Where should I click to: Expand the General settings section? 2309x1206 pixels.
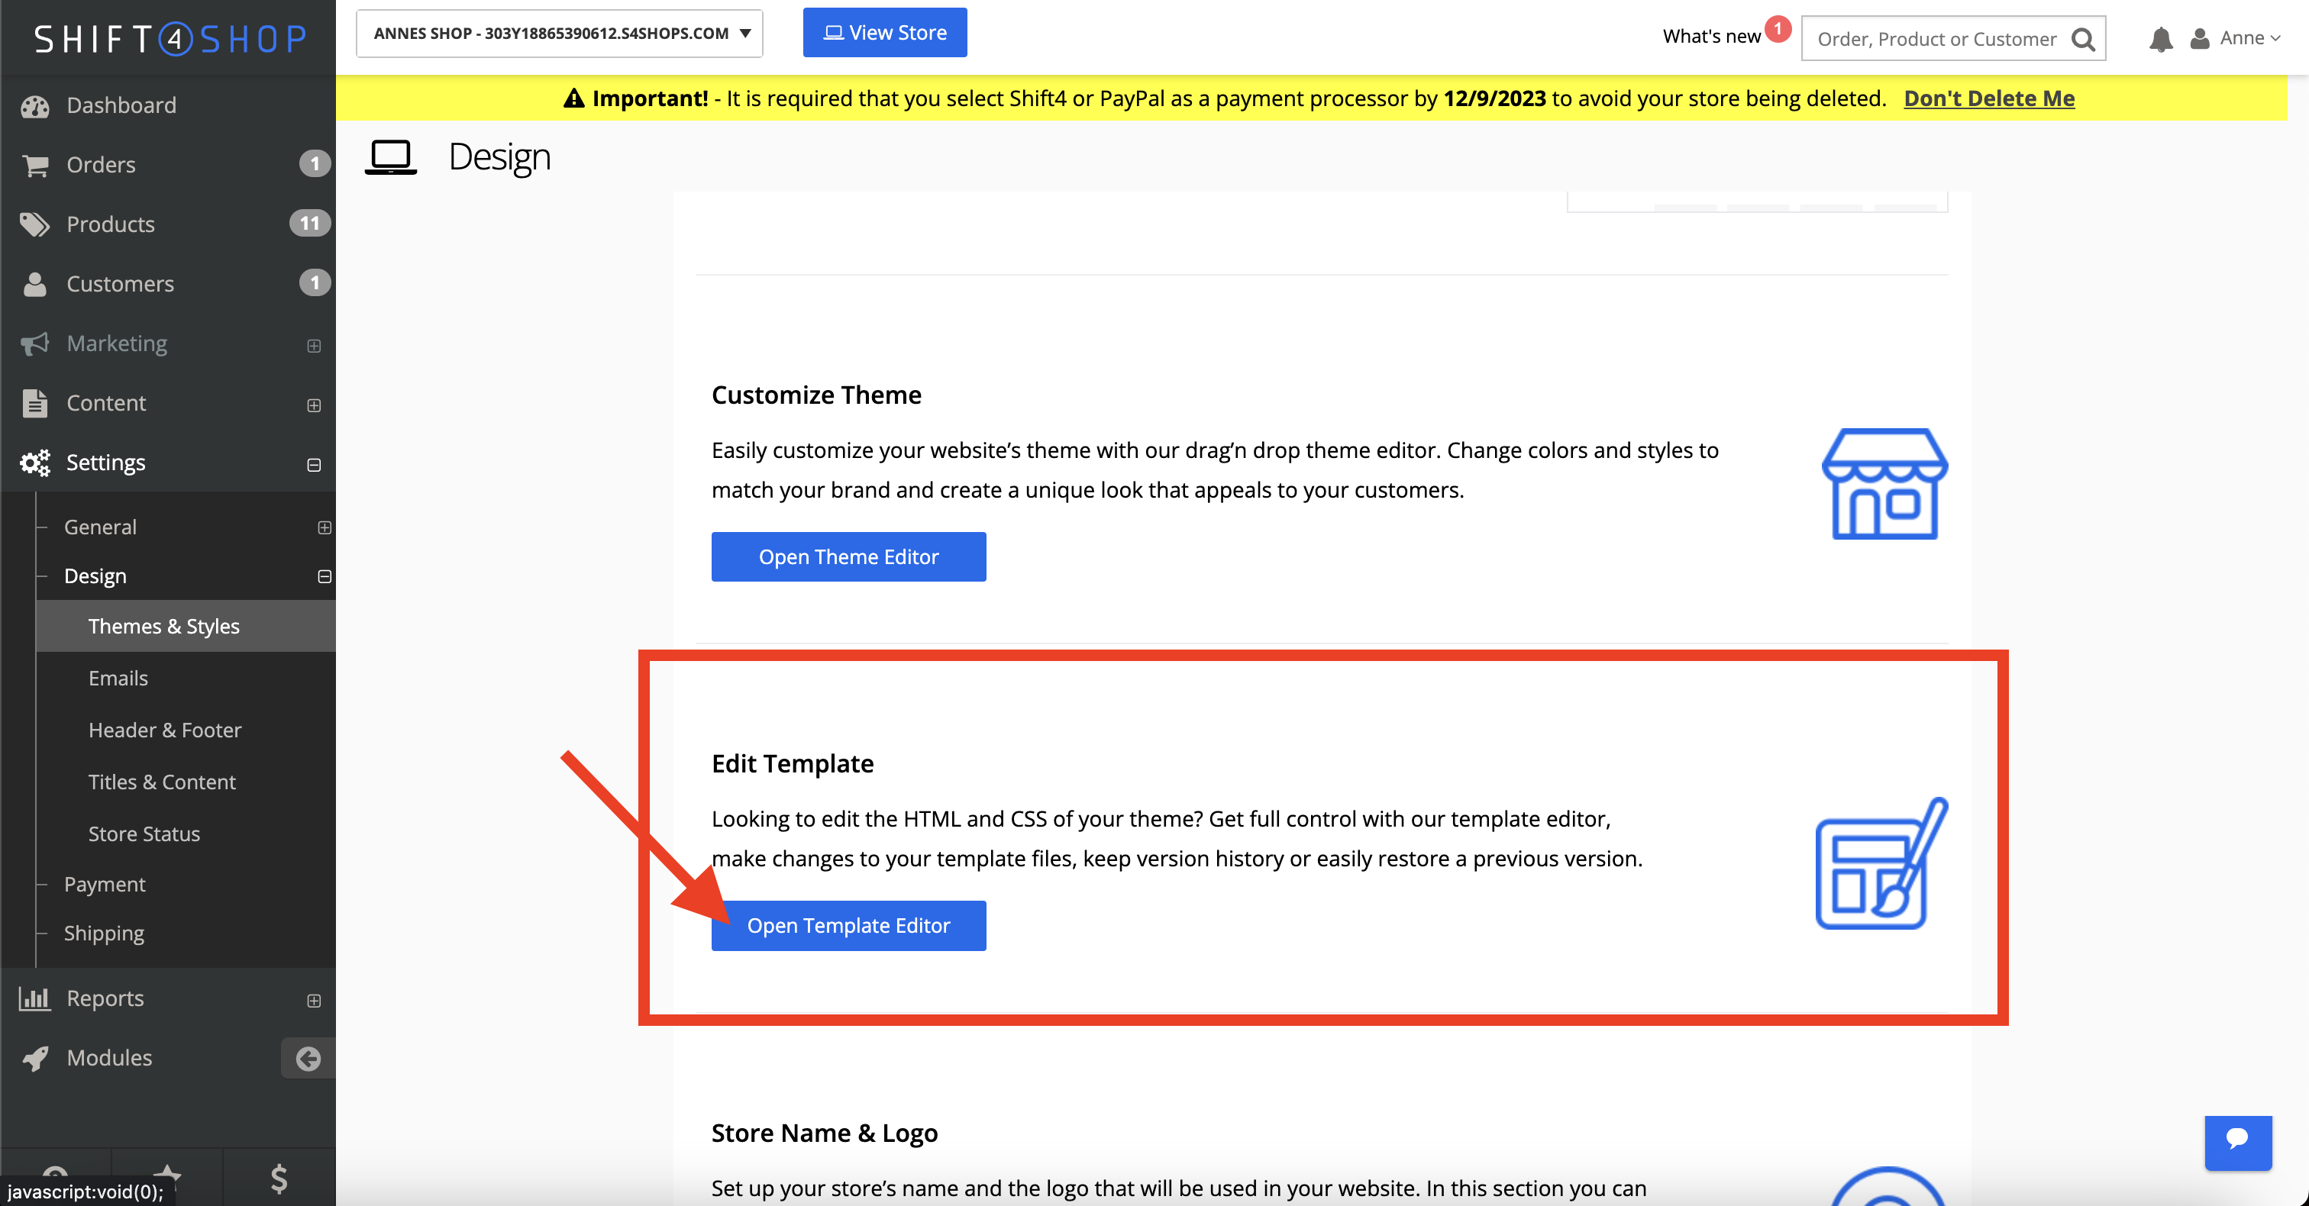click(x=321, y=528)
